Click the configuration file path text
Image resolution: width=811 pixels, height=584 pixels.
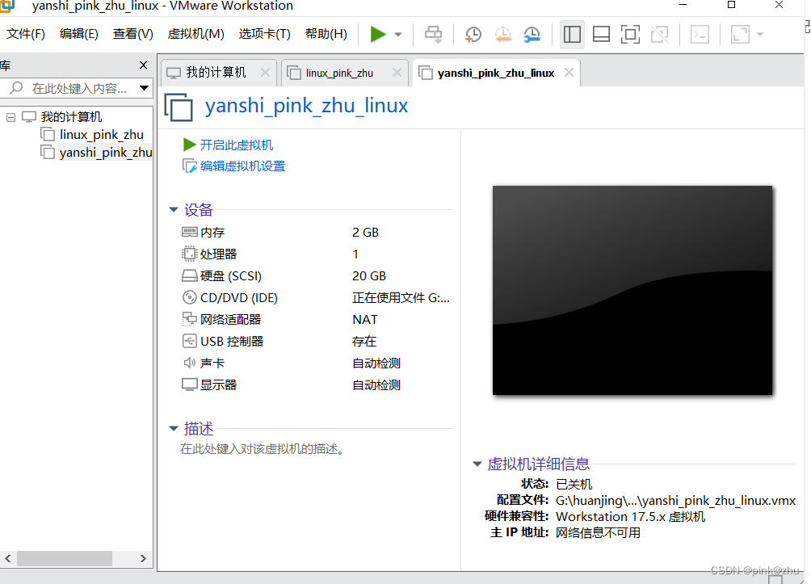(x=675, y=501)
